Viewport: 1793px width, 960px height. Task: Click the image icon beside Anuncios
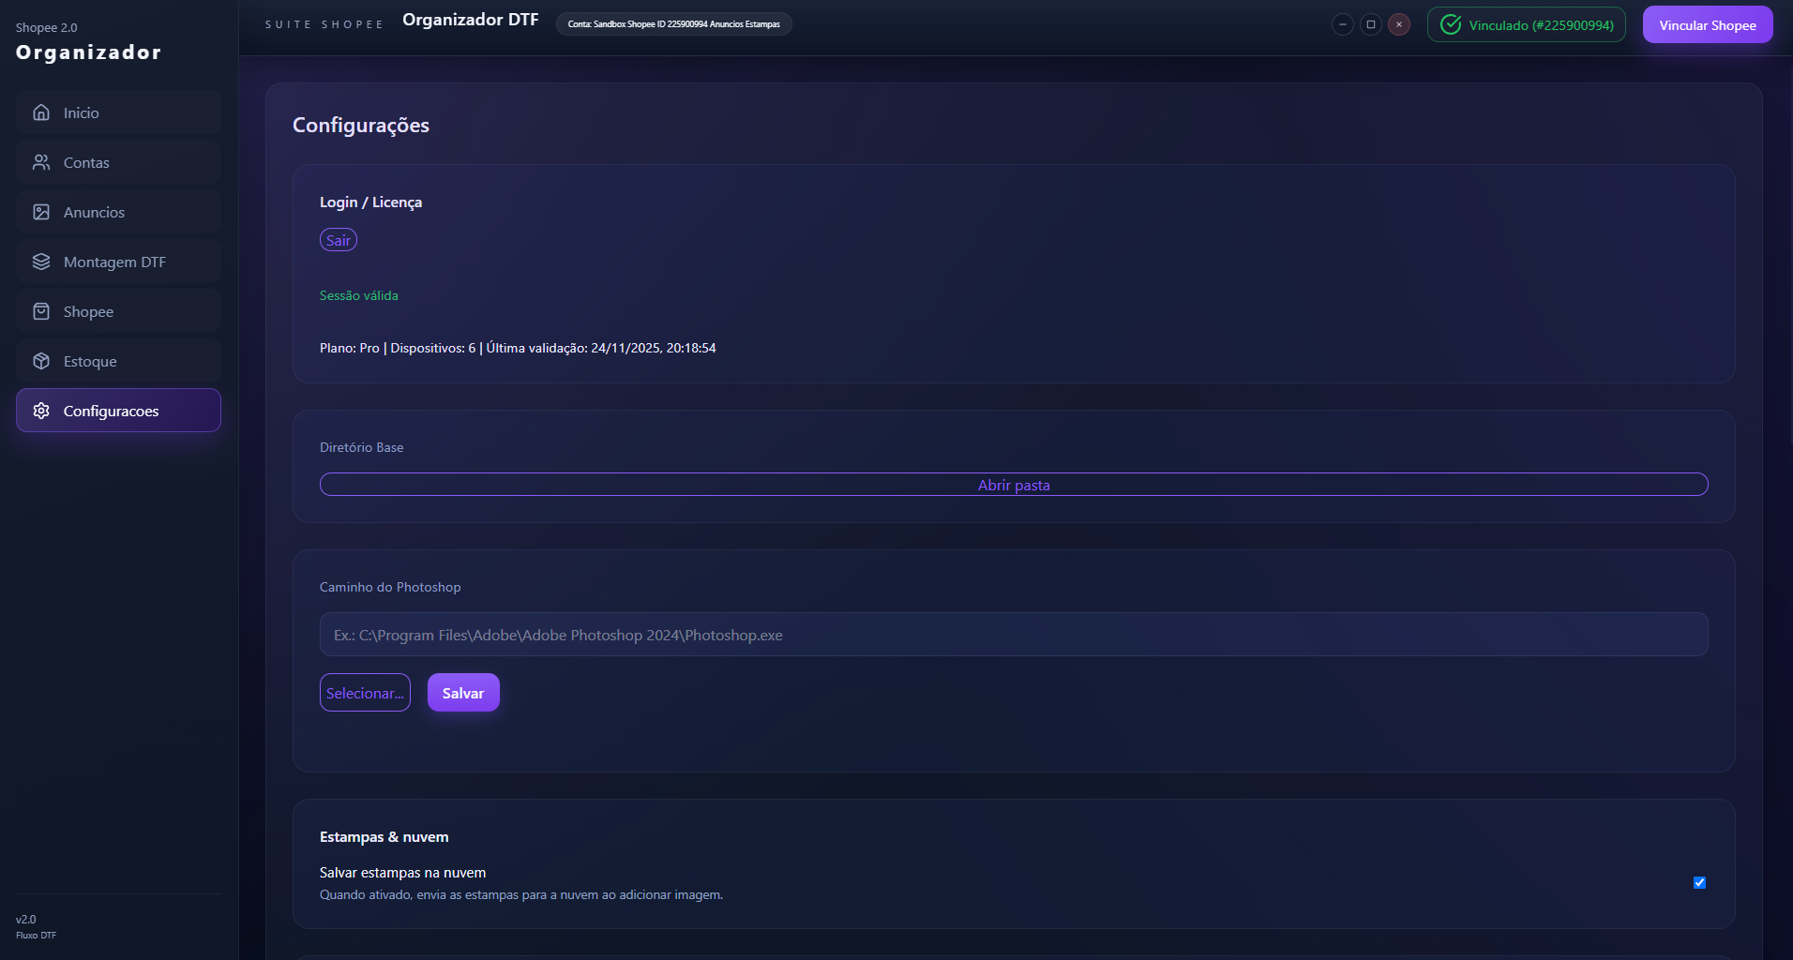(x=41, y=212)
